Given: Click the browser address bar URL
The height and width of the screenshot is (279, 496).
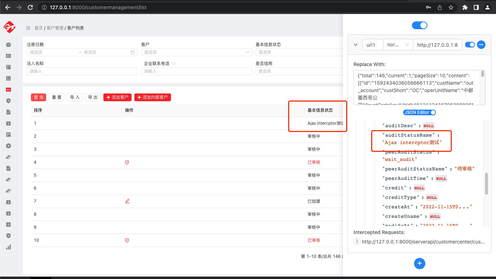Looking at the screenshot, I should (98, 7).
